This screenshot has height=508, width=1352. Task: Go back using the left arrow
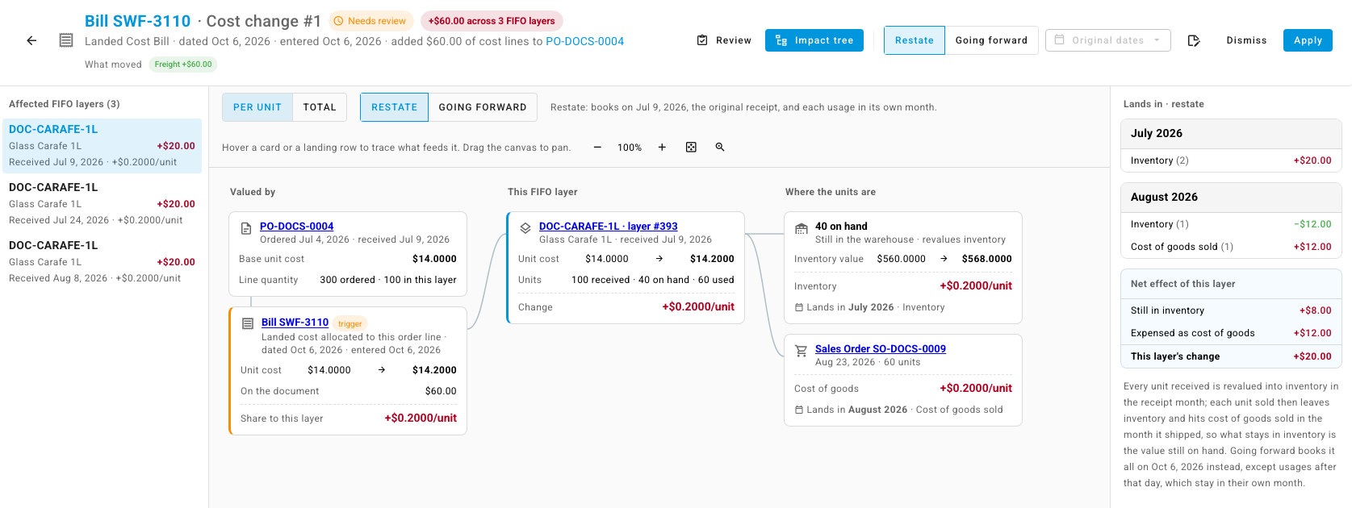pos(31,40)
